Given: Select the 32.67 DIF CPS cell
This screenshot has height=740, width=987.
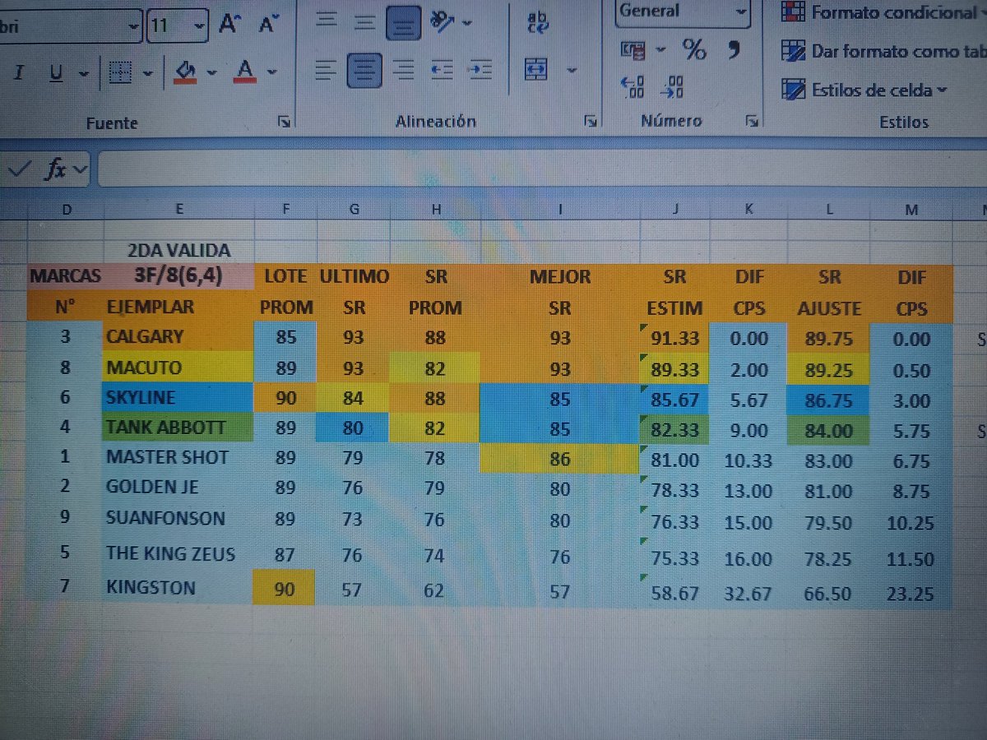Looking at the screenshot, I should [748, 592].
